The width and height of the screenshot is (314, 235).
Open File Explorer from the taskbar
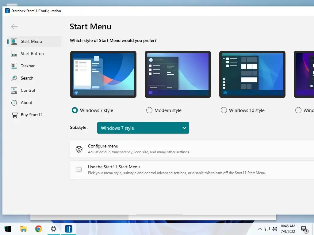click(x=23, y=229)
